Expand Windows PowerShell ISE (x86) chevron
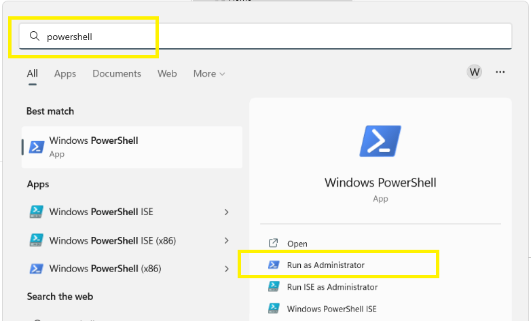Screen dimensions: 531x321 click(227, 241)
